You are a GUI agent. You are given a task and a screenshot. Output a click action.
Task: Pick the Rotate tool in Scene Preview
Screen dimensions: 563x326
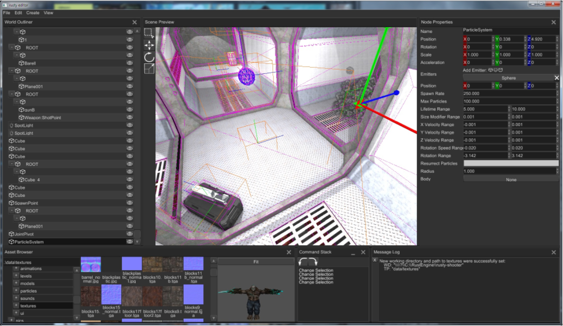pos(149,57)
